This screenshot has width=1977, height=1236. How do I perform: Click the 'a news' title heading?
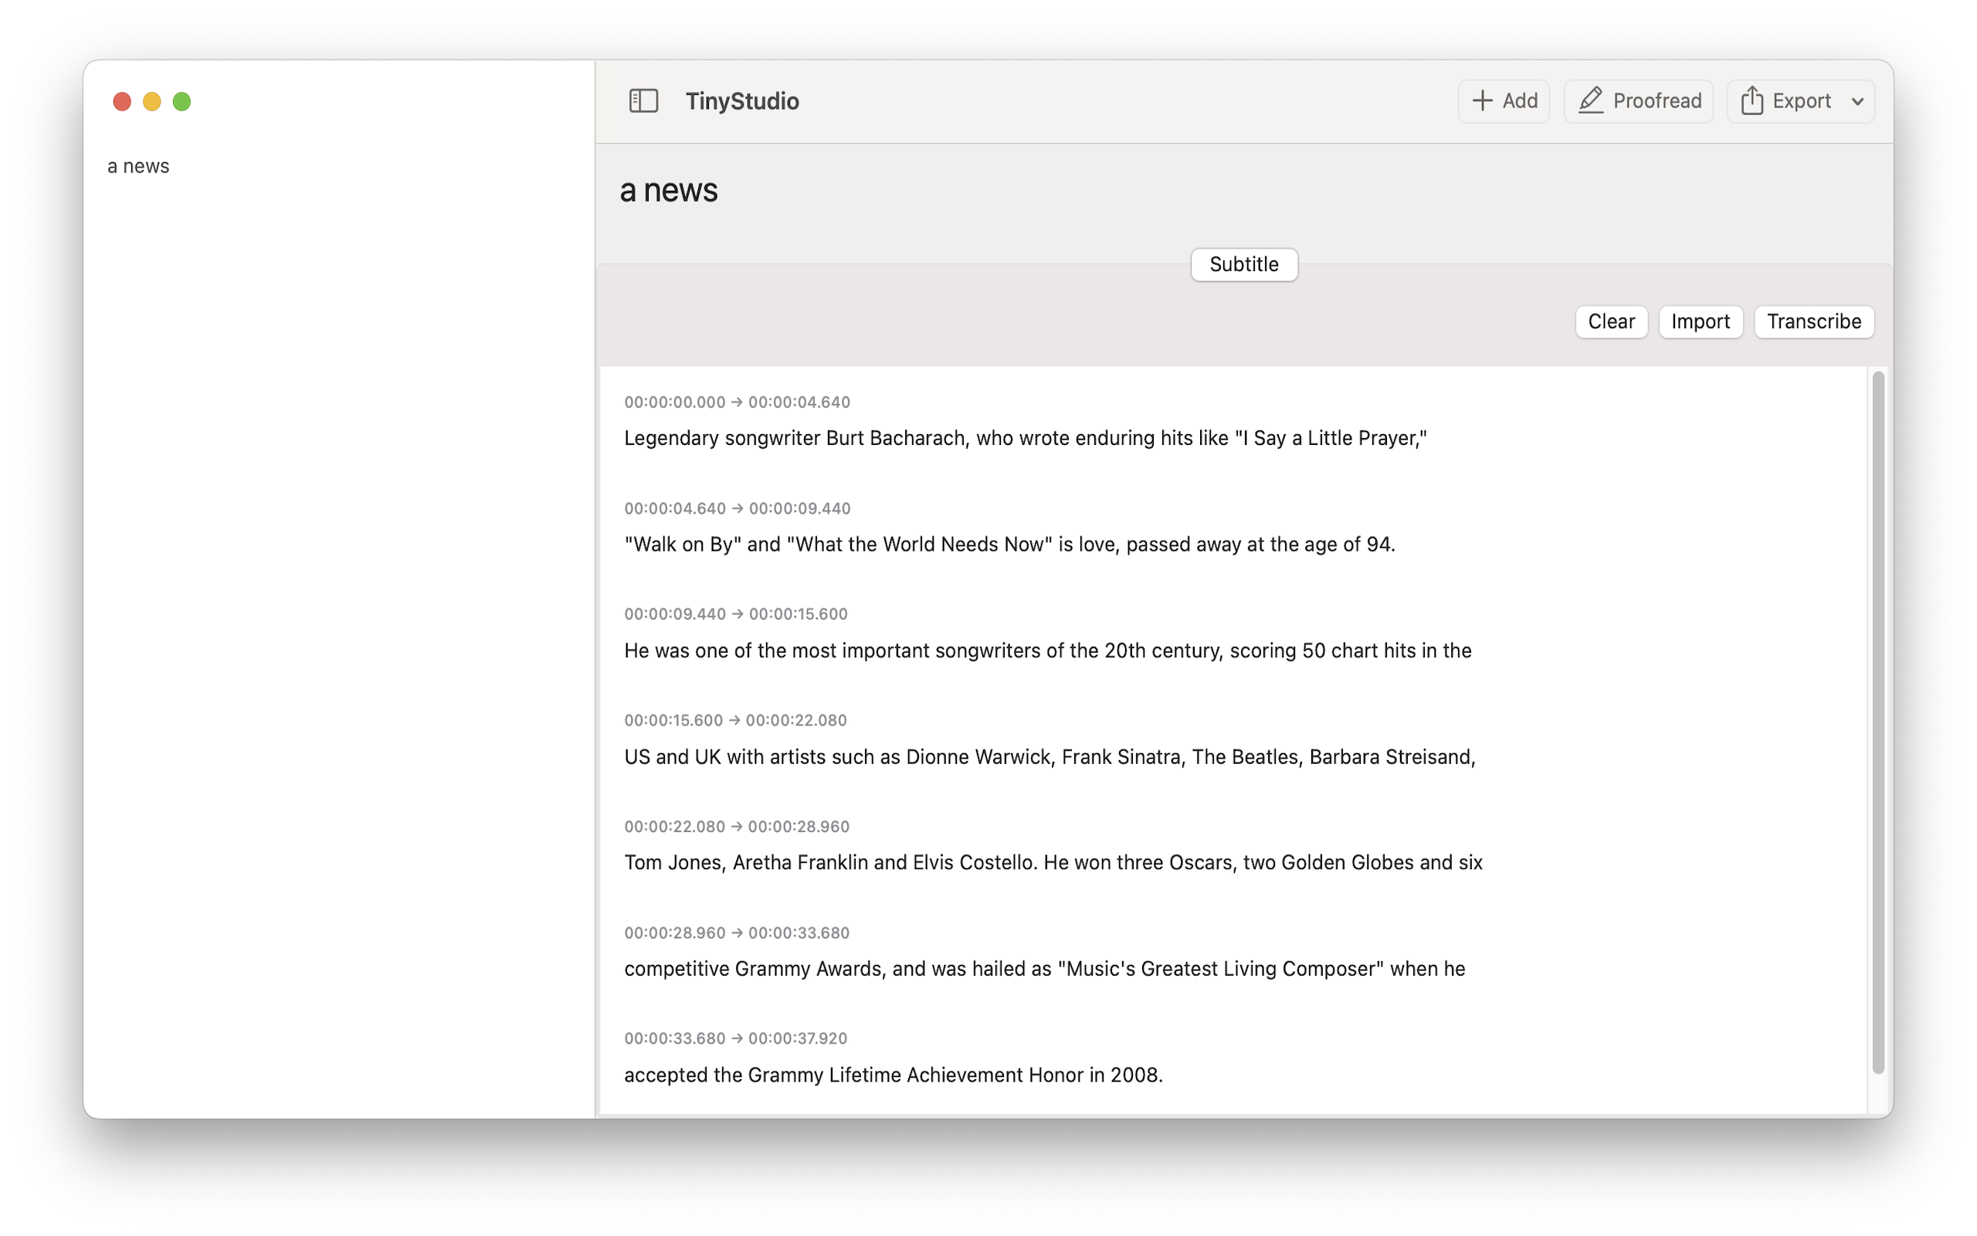(x=668, y=191)
